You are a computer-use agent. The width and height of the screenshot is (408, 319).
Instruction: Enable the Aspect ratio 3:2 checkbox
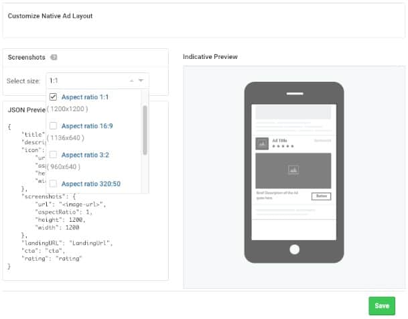tap(54, 154)
